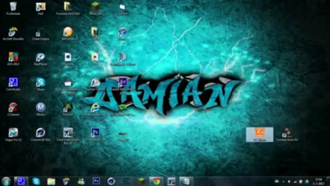Click the Action Center flag tray icon
Screen dimensions: 330x186
click(x=301, y=181)
